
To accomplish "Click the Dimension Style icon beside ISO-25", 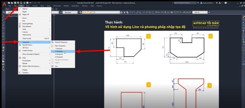I will [x=209, y=12].
